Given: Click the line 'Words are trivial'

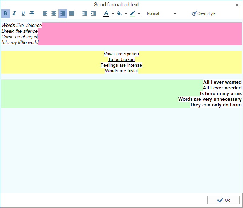Looking at the screenshot, I should coord(121,71).
